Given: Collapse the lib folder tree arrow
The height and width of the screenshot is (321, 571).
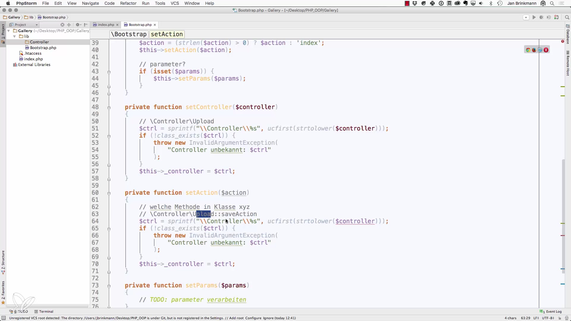Looking at the screenshot, I should pos(14,36).
